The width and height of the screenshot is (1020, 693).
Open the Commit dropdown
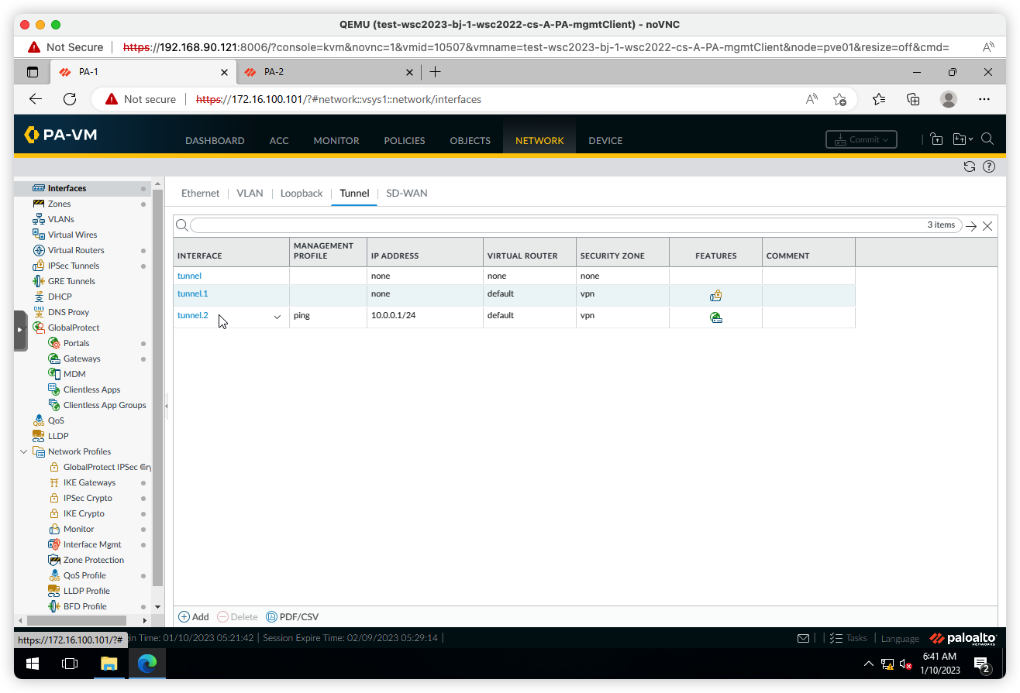(861, 139)
